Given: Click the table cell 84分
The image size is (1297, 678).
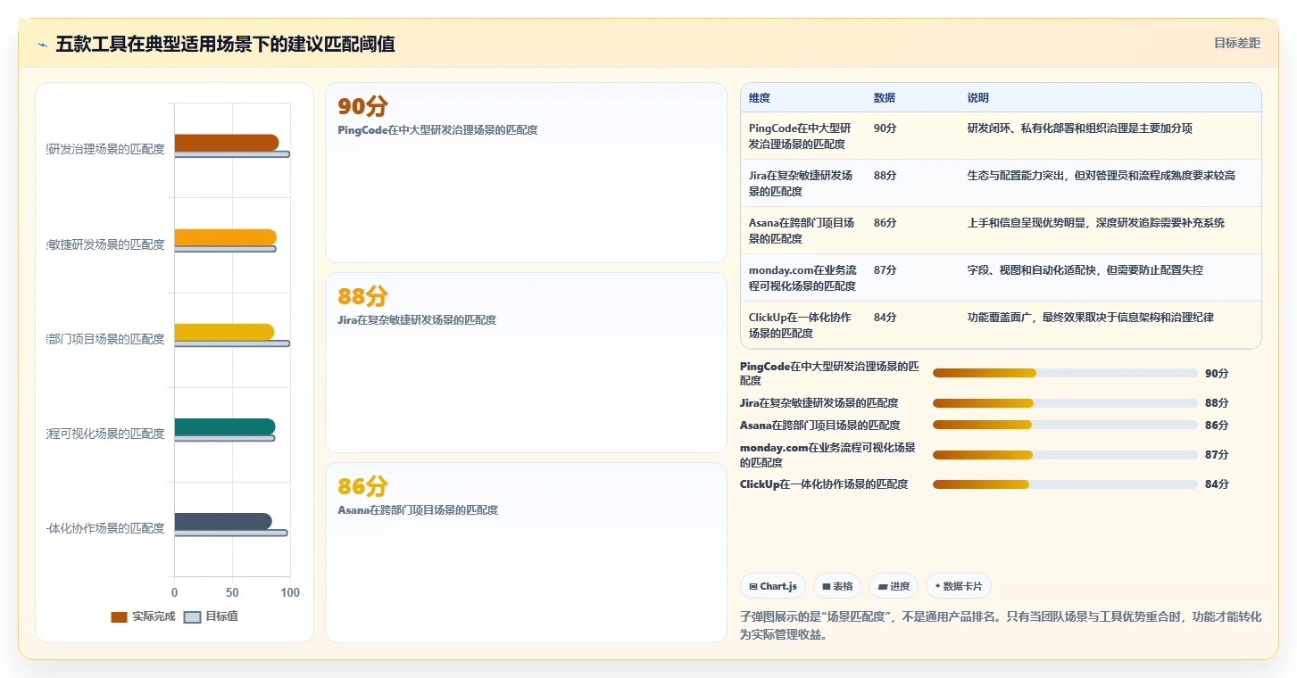Looking at the screenshot, I should [885, 317].
